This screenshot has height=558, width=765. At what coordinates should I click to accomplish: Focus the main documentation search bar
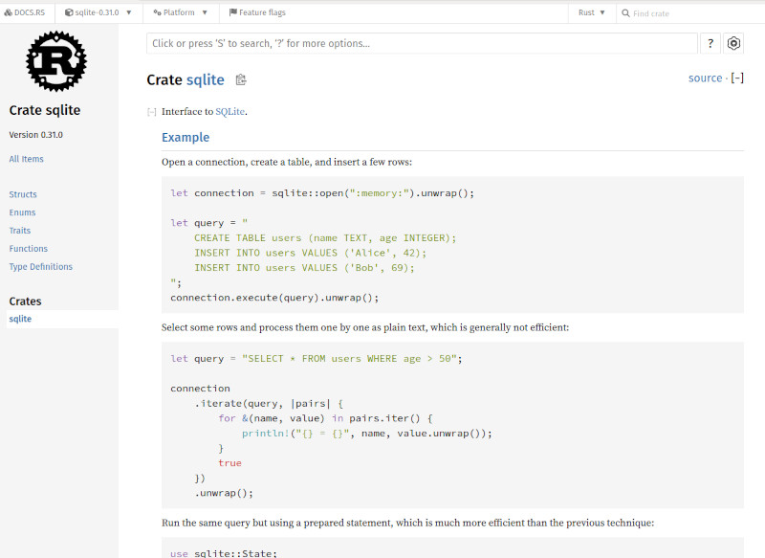[421, 43]
